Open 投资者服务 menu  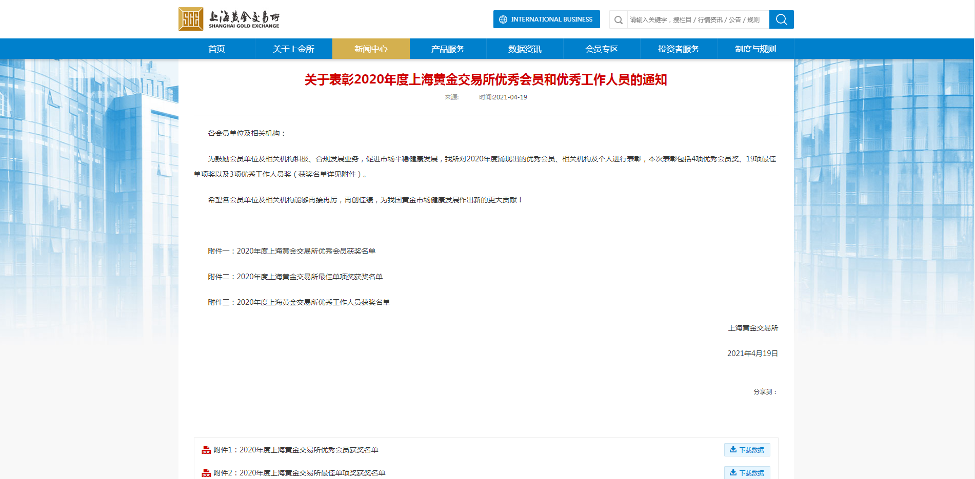click(679, 49)
